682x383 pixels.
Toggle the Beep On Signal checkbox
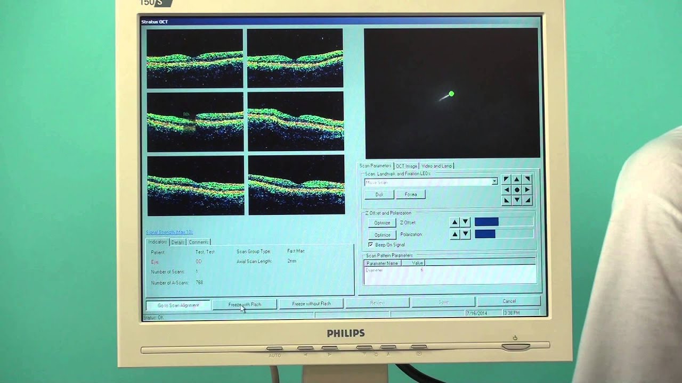click(x=370, y=245)
